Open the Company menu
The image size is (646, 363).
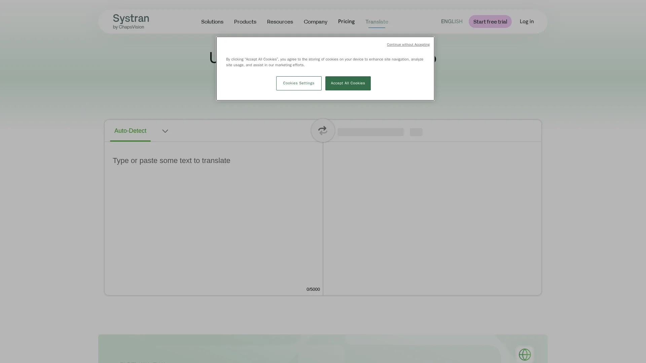[315, 22]
